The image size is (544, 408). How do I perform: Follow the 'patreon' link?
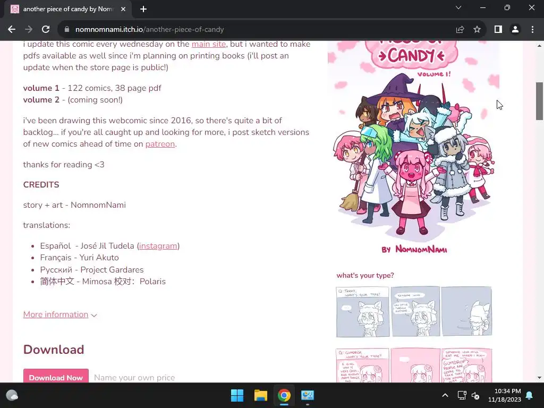coord(160,143)
